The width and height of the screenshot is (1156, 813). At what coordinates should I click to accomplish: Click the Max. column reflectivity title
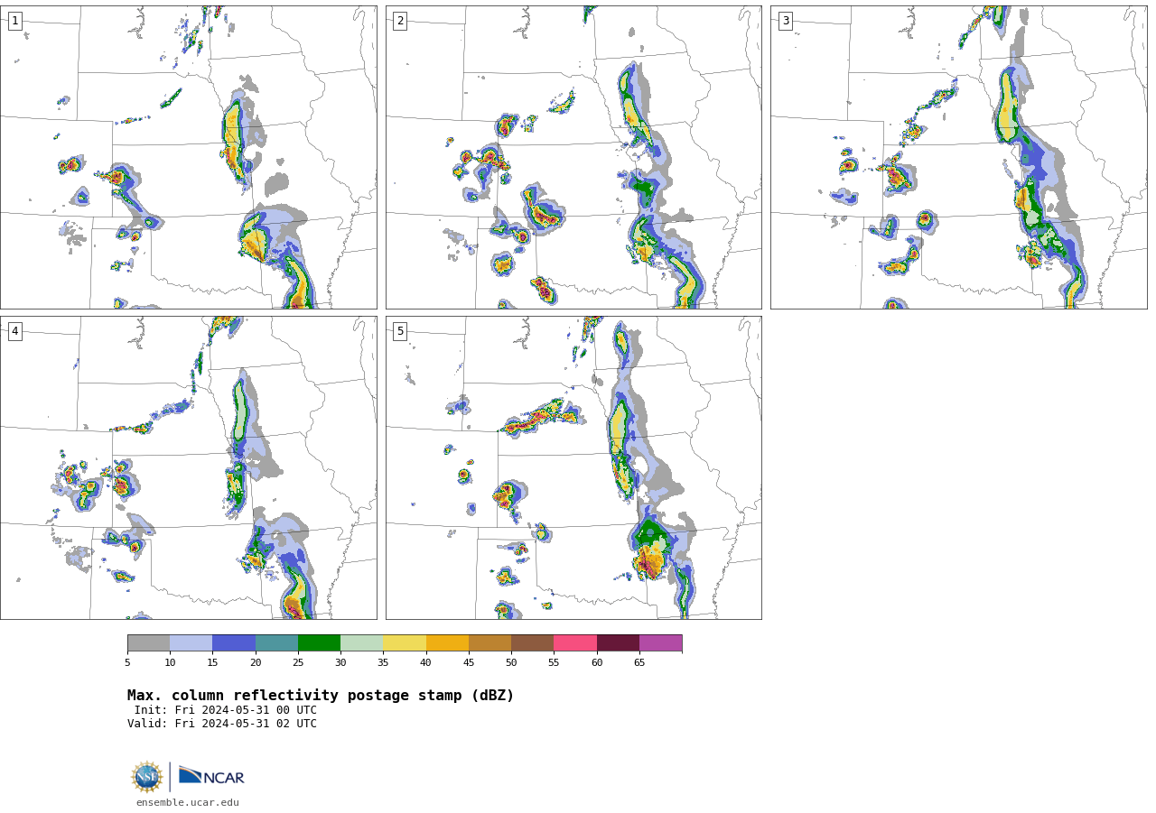[x=321, y=696]
